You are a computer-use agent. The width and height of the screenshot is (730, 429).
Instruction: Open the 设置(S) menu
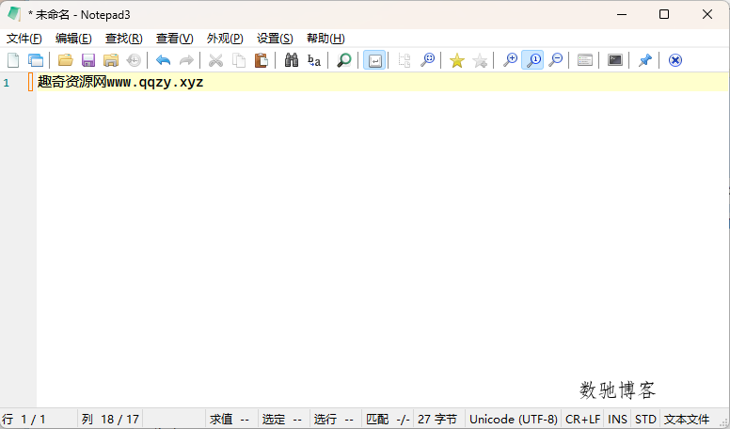tap(275, 39)
